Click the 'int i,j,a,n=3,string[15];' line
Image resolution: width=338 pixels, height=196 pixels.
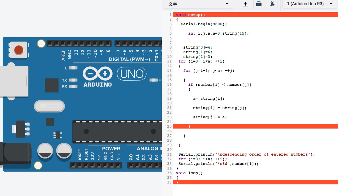coord(218,33)
